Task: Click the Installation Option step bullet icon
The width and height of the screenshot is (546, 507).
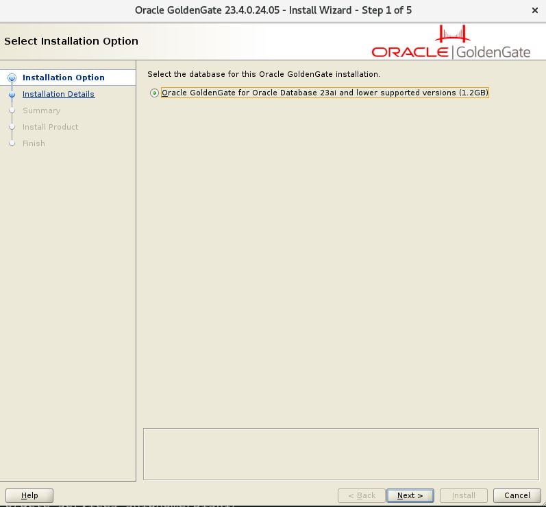Action: pyautogui.click(x=12, y=78)
